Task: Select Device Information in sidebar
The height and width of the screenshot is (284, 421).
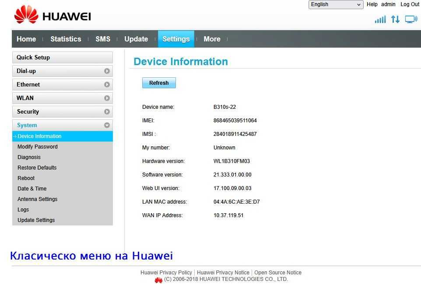Action: (63, 136)
